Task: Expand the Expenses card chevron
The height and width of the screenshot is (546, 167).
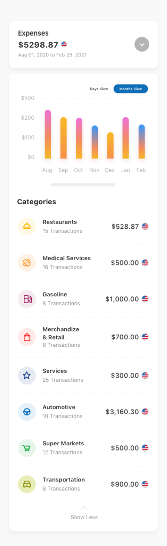Action: tap(142, 44)
